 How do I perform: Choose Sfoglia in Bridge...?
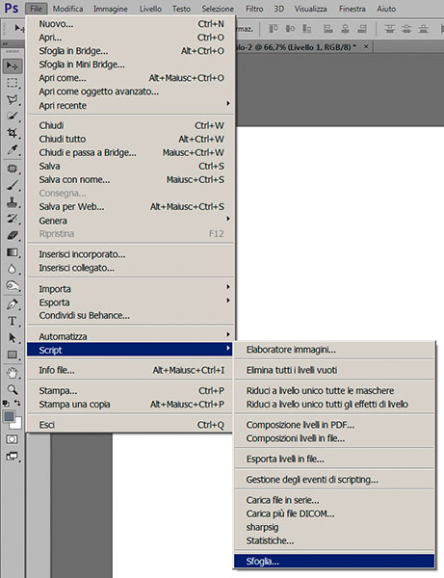pyautogui.click(x=131, y=51)
